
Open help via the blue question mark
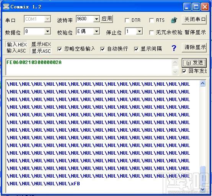point(174,48)
